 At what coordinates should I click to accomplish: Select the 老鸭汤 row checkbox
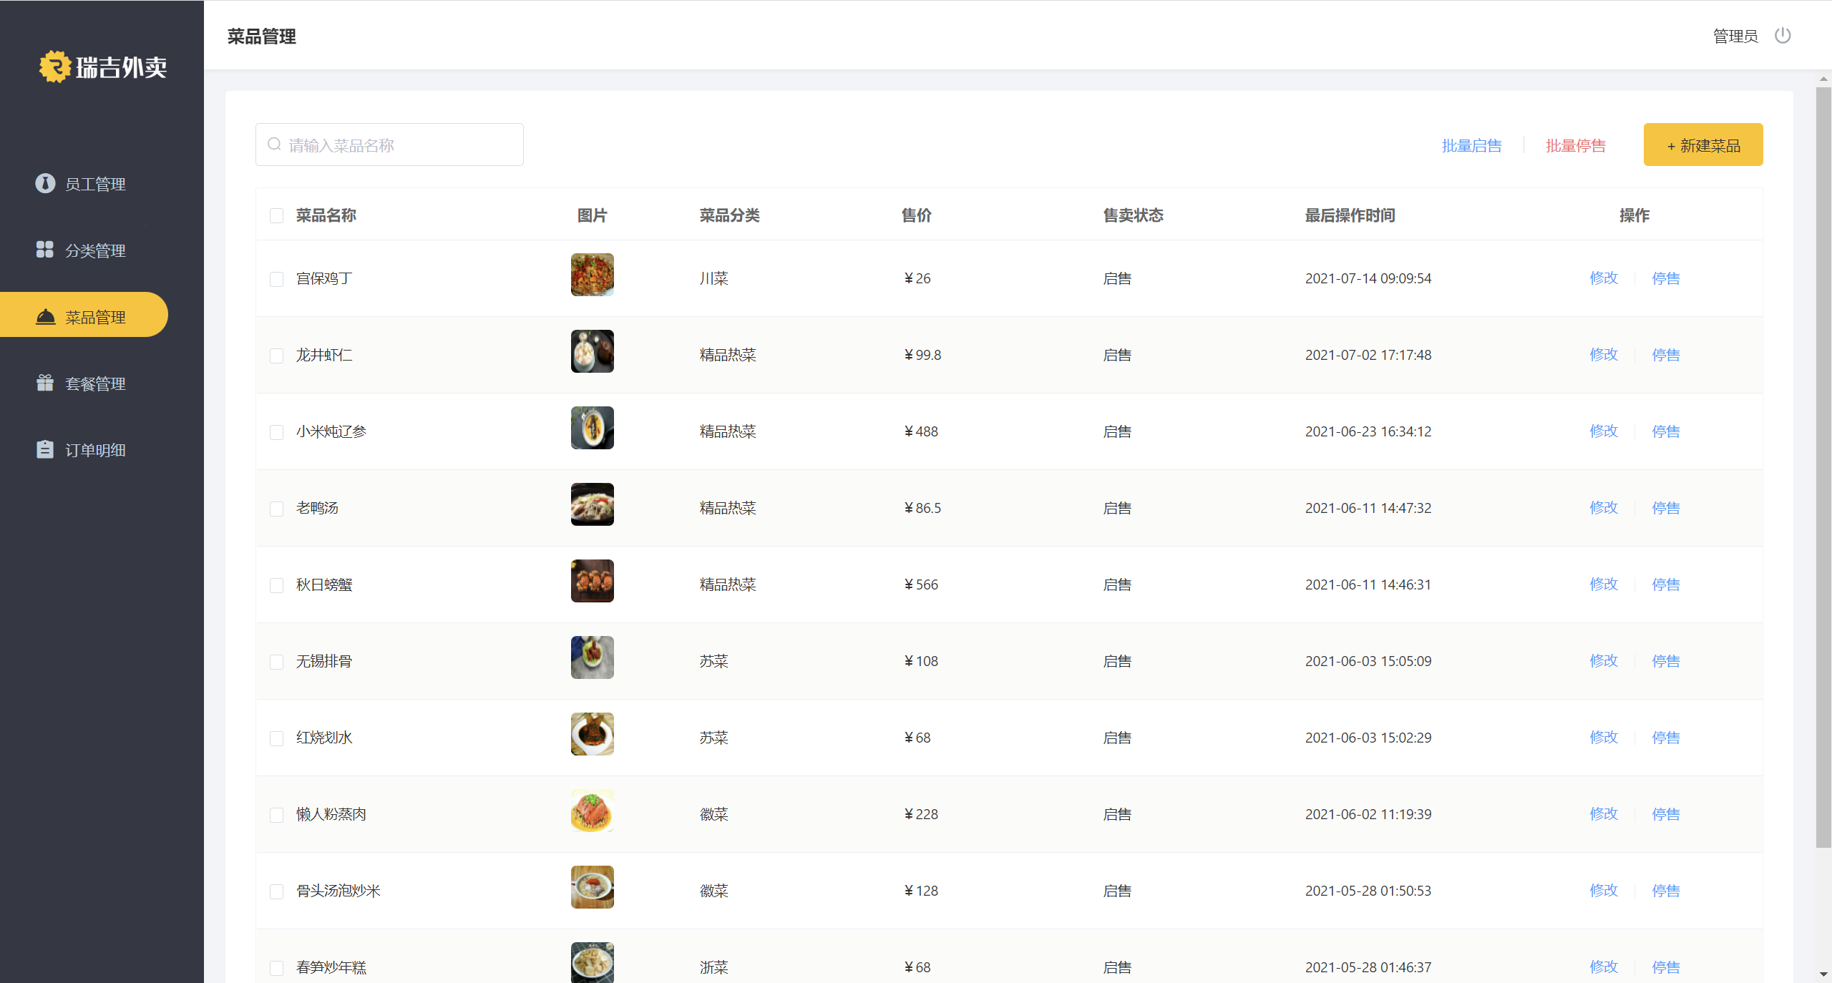click(x=276, y=509)
